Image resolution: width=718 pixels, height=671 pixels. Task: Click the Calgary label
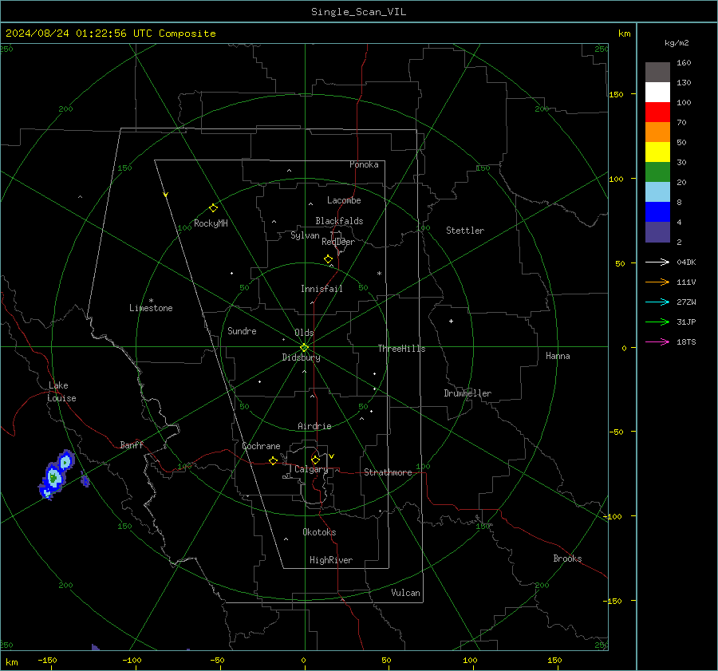pyautogui.click(x=311, y=469)
